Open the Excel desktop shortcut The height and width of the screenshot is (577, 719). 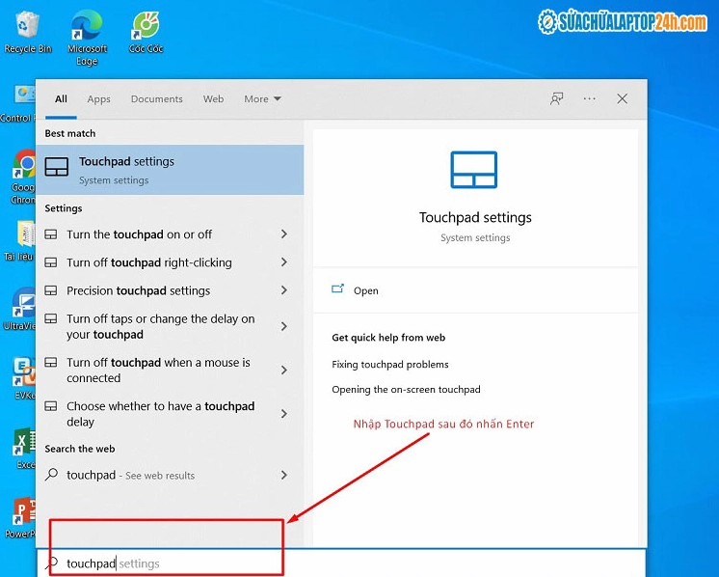[x=24, y=448]
